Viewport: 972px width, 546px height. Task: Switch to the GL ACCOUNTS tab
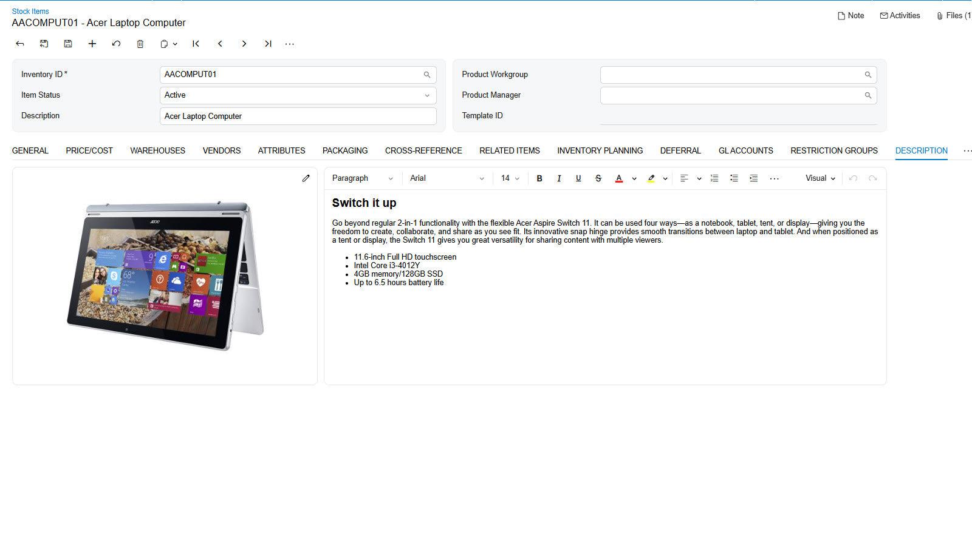click(746, 150)
